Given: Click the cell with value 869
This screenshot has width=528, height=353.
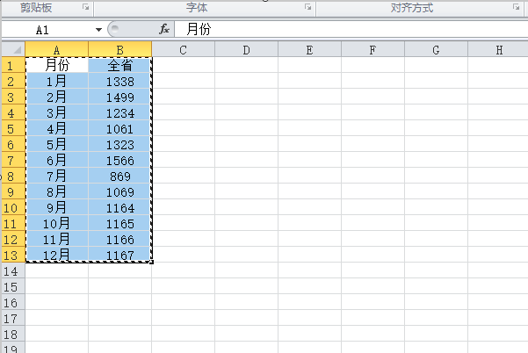Looking at the screenshot, I should click(119, 176).
